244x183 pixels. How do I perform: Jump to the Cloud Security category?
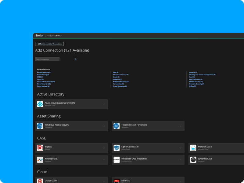pos(44,84)
